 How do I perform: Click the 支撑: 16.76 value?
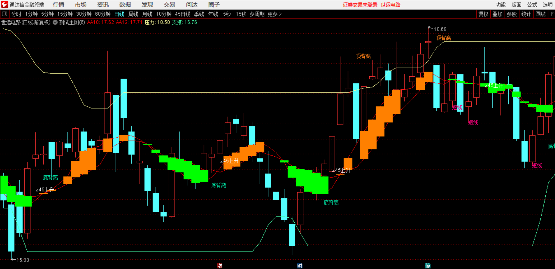[x=184, y=23]
